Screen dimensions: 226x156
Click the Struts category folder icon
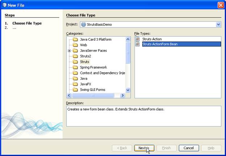[75, 62]
